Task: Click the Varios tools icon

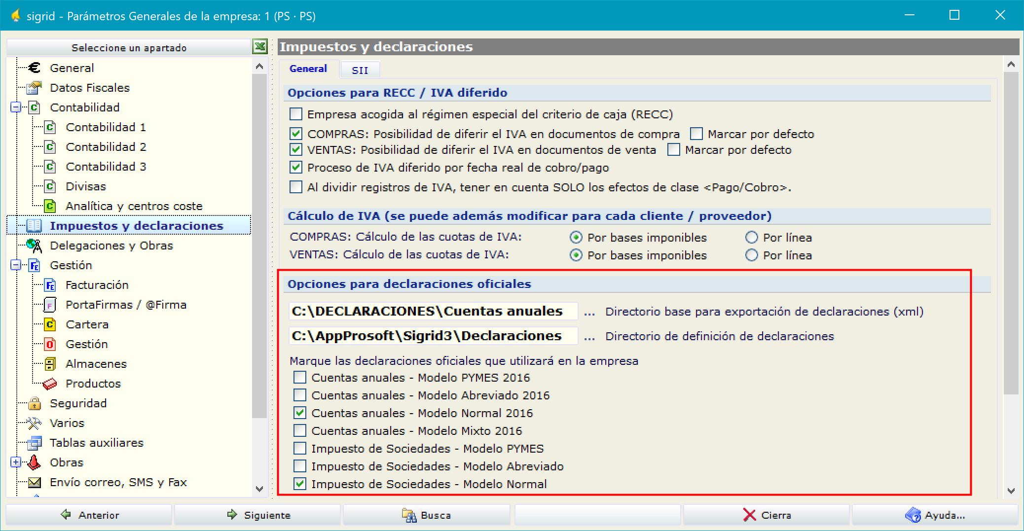Action: click(x=34, y=423)
